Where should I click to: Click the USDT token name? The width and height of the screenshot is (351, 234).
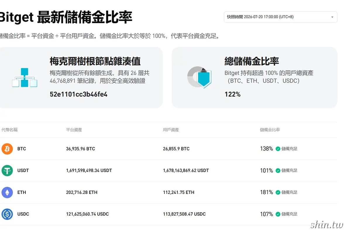[23, 171]
